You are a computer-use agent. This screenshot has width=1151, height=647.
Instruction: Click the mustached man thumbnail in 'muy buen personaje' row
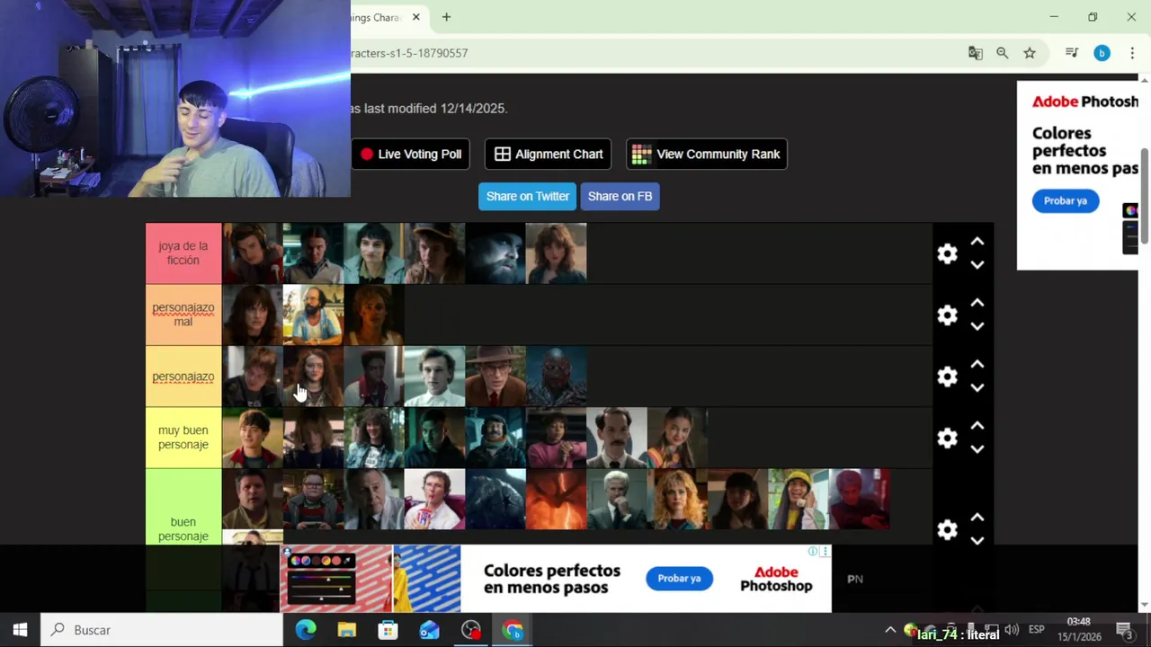point(617,438)
